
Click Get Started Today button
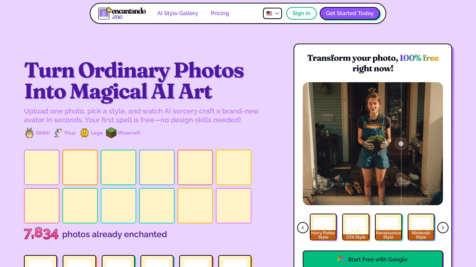point(350,13)
